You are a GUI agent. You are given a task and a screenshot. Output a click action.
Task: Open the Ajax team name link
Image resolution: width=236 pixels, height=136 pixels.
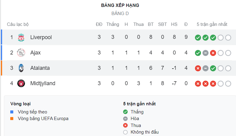(x=36, y=53)
